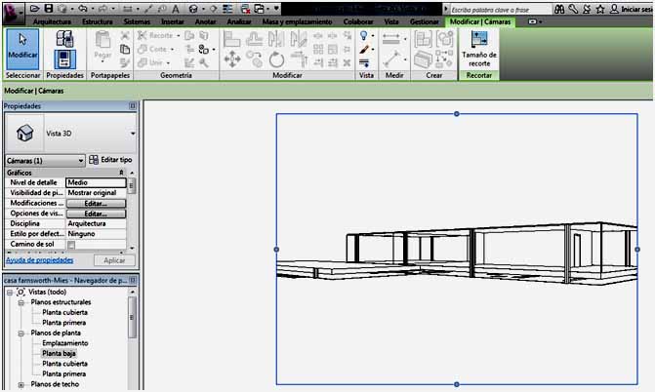Expand the Planos de techo node
The width and height of the screenshot is (655, 392).
pyautogui.click(x=21, y=384)
